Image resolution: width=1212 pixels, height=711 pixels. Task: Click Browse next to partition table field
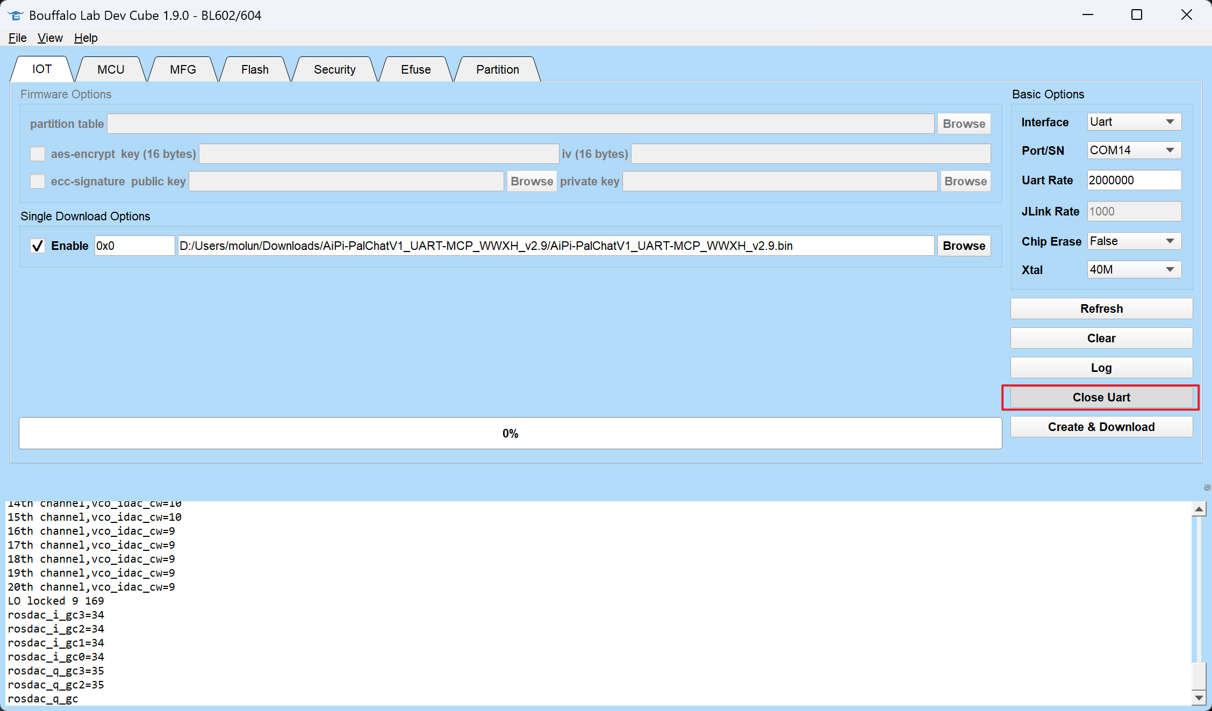(964, 124)
